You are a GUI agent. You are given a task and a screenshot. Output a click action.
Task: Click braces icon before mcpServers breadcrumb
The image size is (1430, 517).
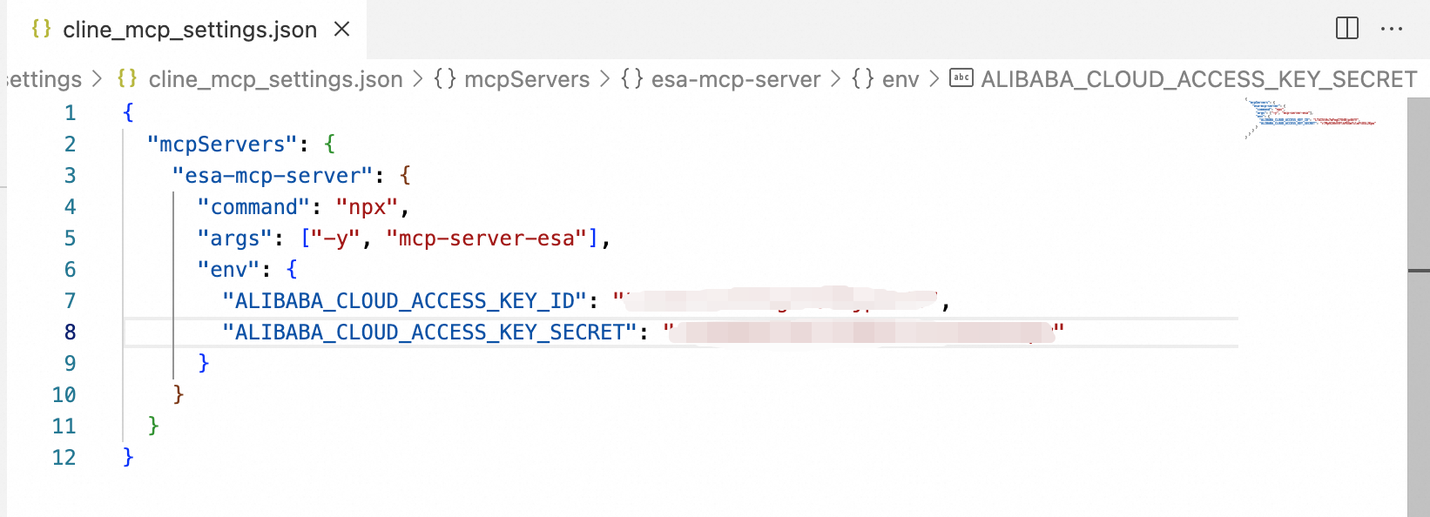[x=445, y=79]
